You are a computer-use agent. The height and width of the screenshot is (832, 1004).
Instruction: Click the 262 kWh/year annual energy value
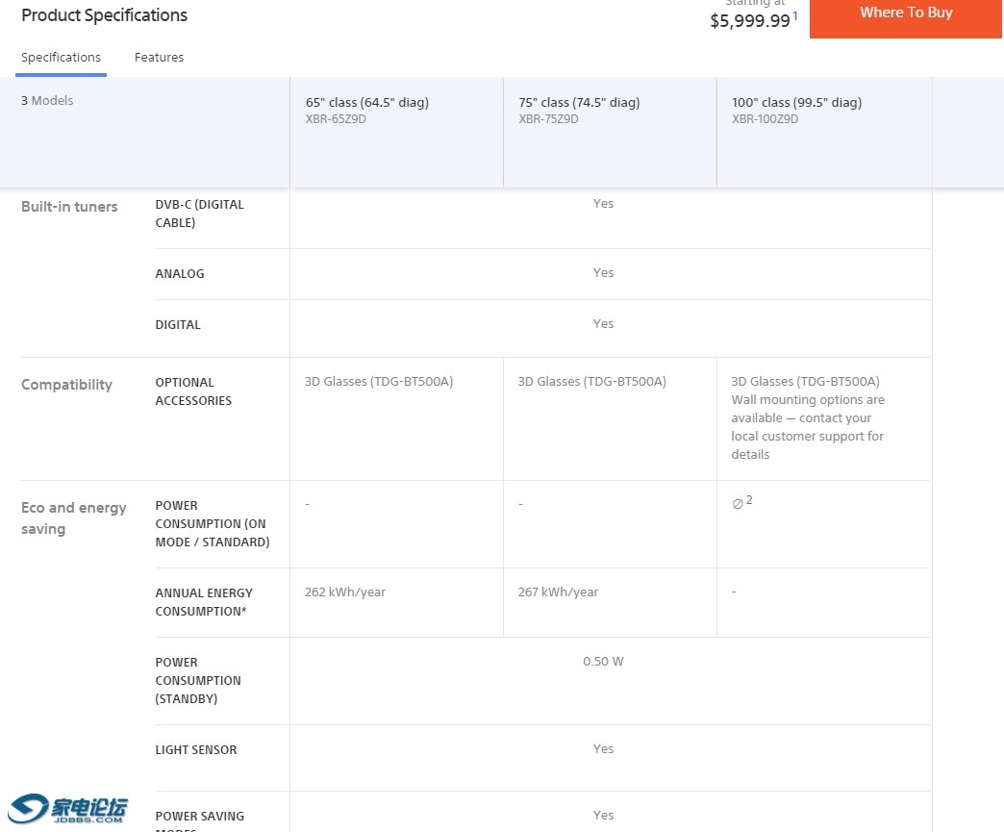tap(345, 592)
